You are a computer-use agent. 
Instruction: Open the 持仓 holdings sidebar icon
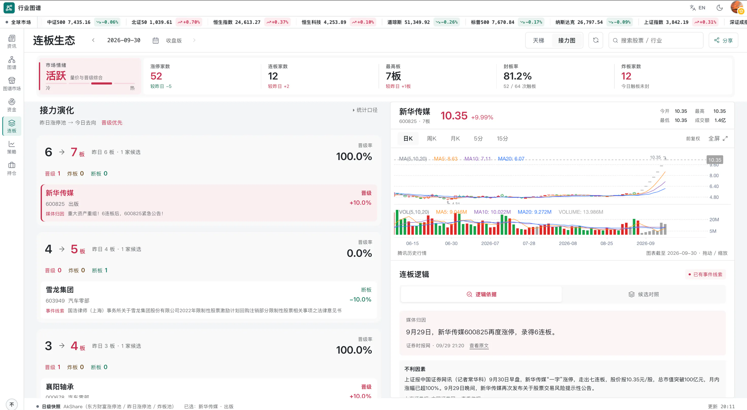(12, 169)
